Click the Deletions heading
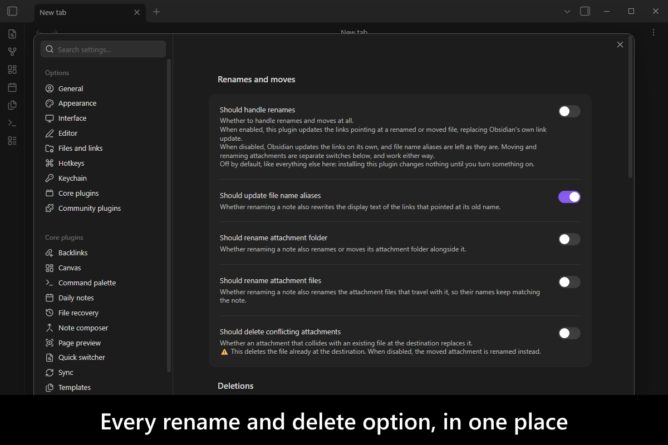This screenshot has width=668, height=445. pyautogui.click(x=235, y=386)
